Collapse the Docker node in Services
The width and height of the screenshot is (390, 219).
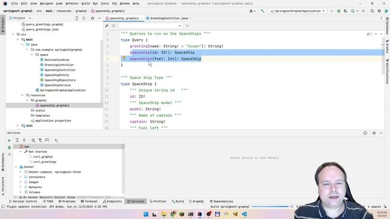pyautogui.click(x=16, y=167)
